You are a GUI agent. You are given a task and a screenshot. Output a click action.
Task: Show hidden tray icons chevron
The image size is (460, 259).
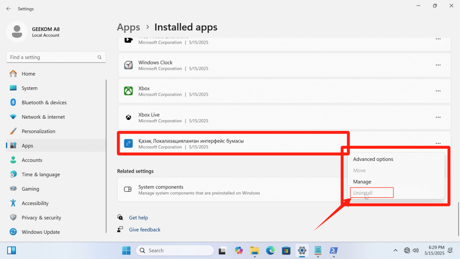point(395,250)
